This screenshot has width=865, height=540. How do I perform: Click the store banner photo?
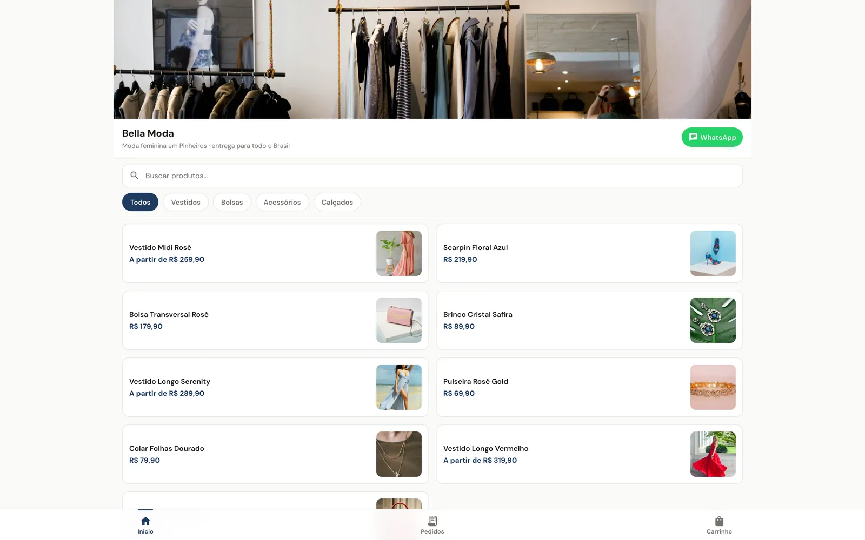(432, 59)
